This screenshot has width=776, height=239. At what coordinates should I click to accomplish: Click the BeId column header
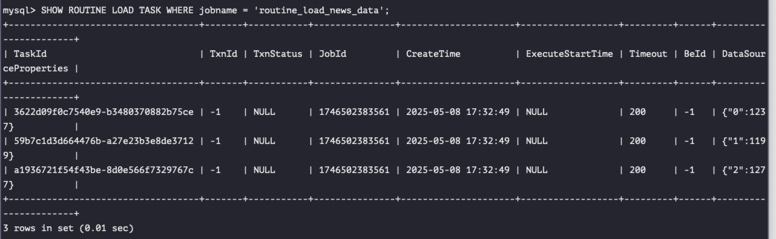(694, 54)
